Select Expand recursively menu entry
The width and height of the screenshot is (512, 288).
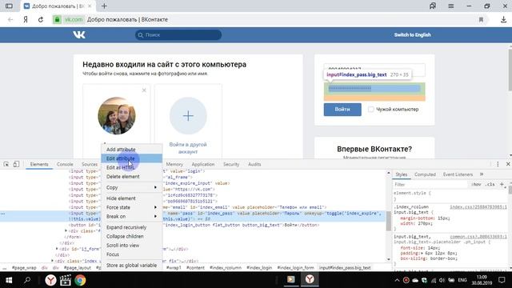click(131, 227)
